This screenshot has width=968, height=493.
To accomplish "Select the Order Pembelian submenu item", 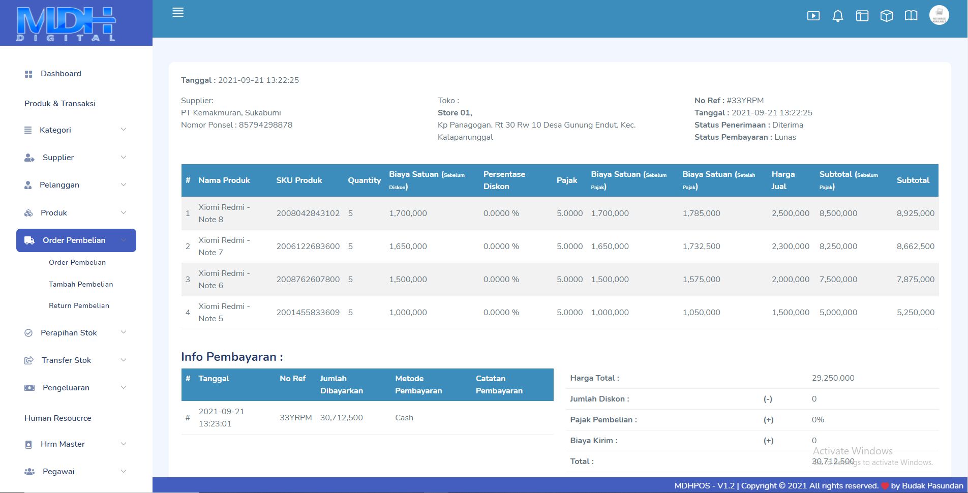I will coord(77,262).
